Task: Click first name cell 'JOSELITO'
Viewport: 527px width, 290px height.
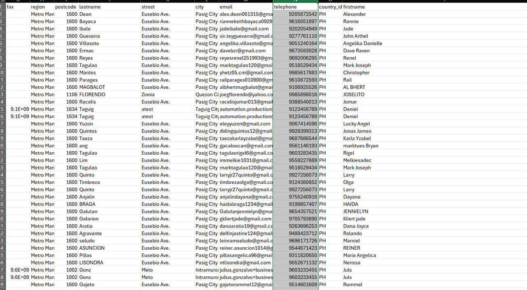Action: pyautogui.click(x=434, y=95)
